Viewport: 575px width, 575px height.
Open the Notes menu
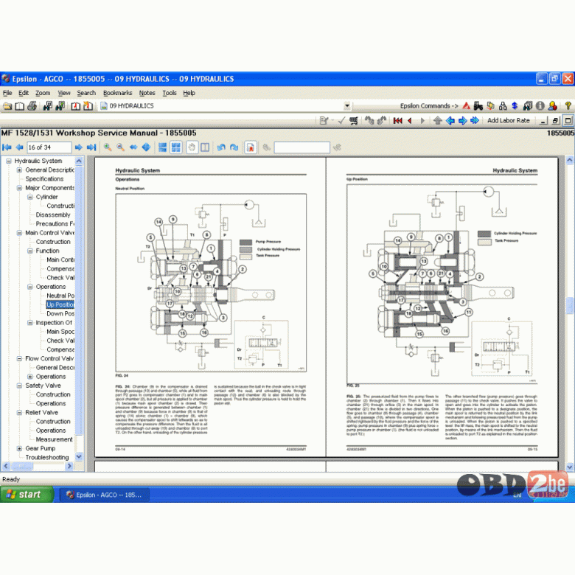[x=147, y=93]
